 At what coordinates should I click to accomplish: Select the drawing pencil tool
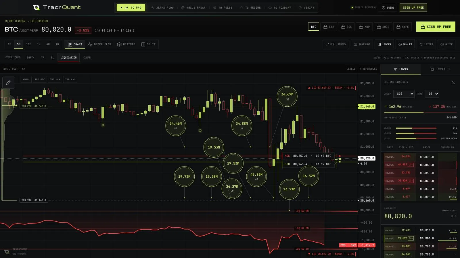point(8,83)
